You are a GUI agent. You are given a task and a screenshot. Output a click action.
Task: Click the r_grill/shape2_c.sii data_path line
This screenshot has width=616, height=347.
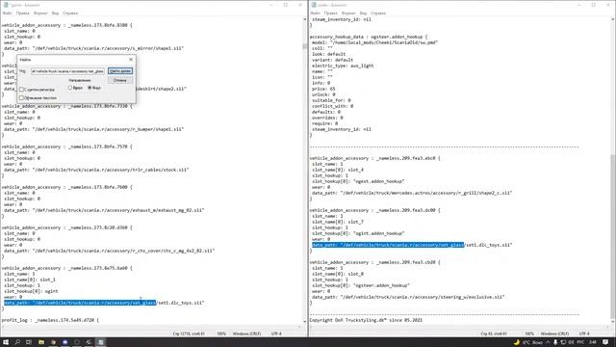pyautogui.click(x=412, y=193)
